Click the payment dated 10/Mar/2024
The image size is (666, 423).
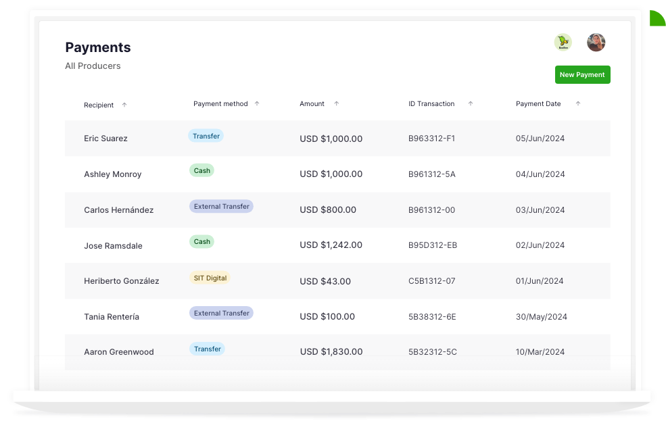[x=541, y=351]
